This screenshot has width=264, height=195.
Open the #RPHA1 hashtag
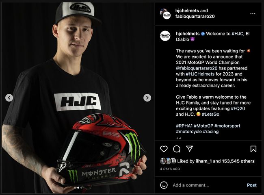(184, 126)
